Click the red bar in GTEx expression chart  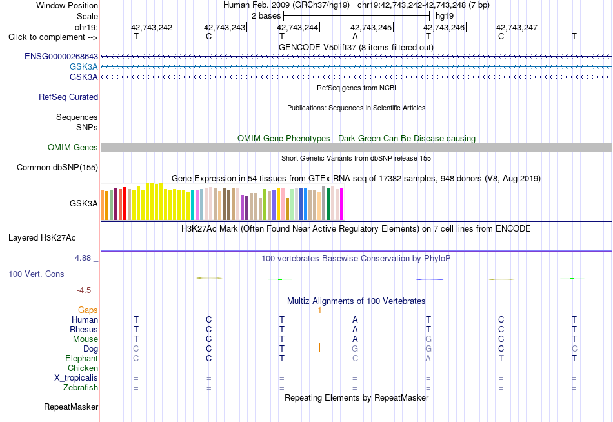click(x=125, y=203)
